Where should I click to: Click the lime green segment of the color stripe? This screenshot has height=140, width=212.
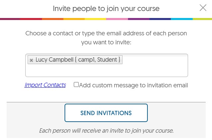pyautogui.click(x=202, y=19)
